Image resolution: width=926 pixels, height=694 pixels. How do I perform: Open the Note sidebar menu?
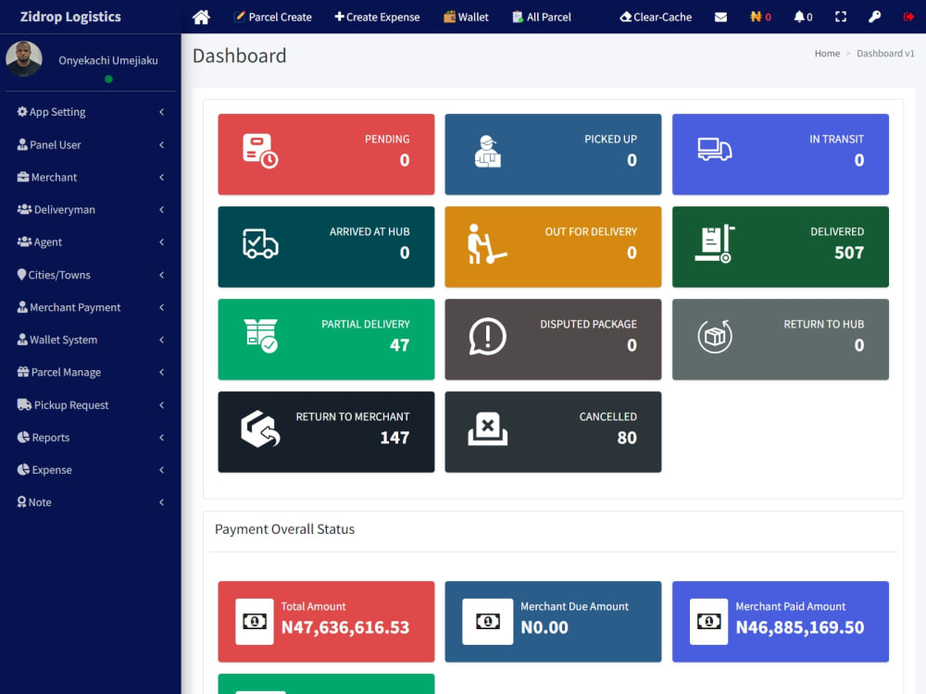point(91,502)
